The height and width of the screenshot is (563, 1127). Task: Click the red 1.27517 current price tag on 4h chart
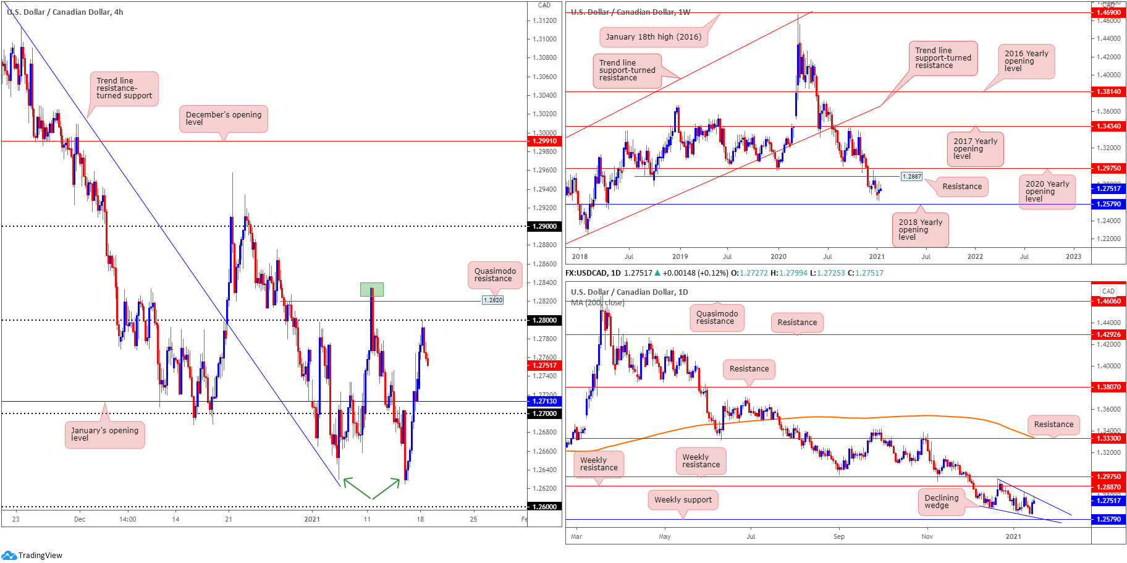coord(544,365)
